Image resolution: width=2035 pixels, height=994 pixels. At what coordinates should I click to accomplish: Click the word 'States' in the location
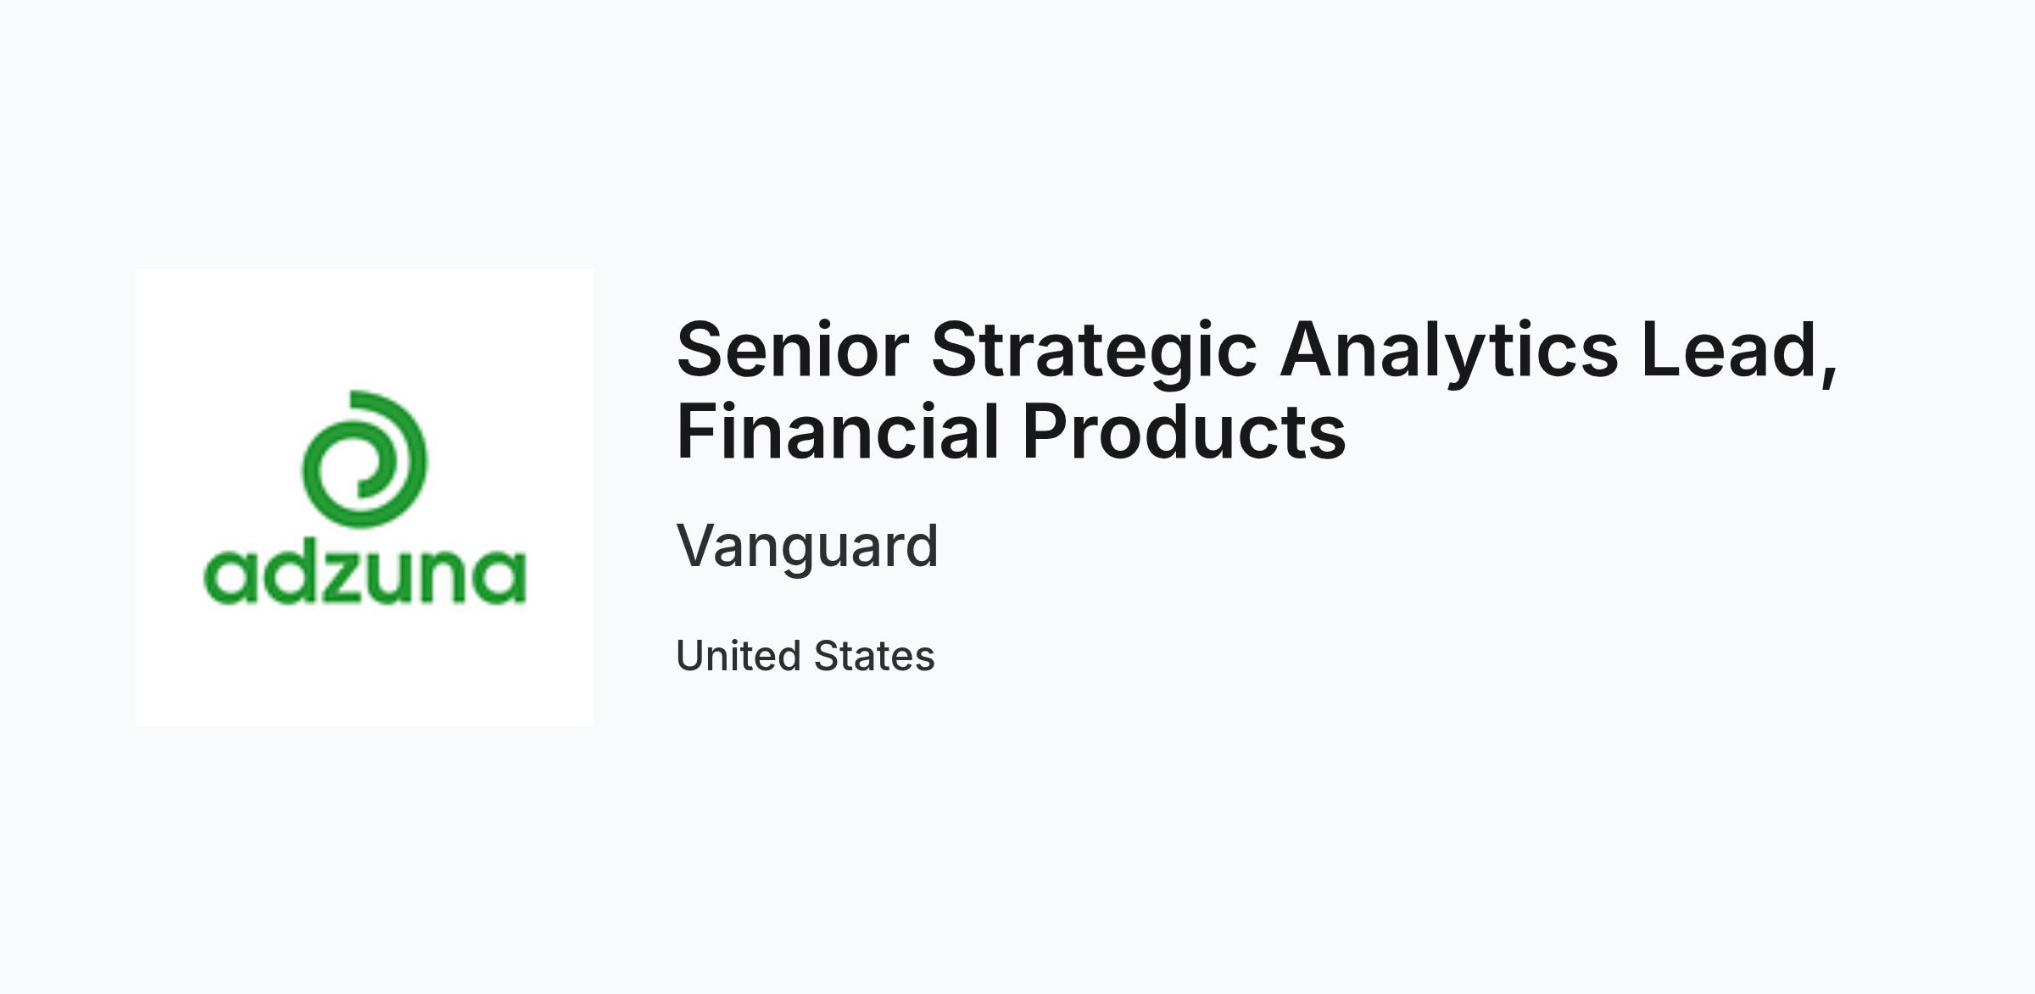pos(874,656)
